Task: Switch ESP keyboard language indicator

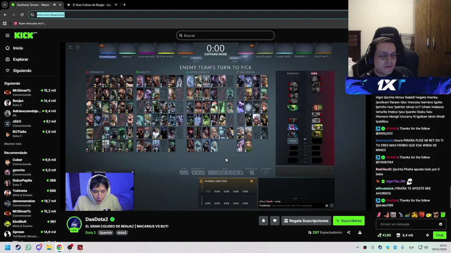Action: pyautogui.click(x=412, y=247)
